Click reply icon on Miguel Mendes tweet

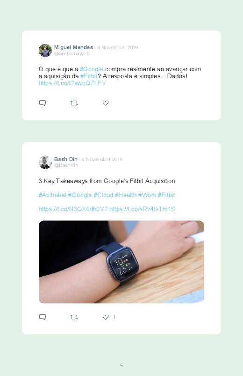point(43,103)
